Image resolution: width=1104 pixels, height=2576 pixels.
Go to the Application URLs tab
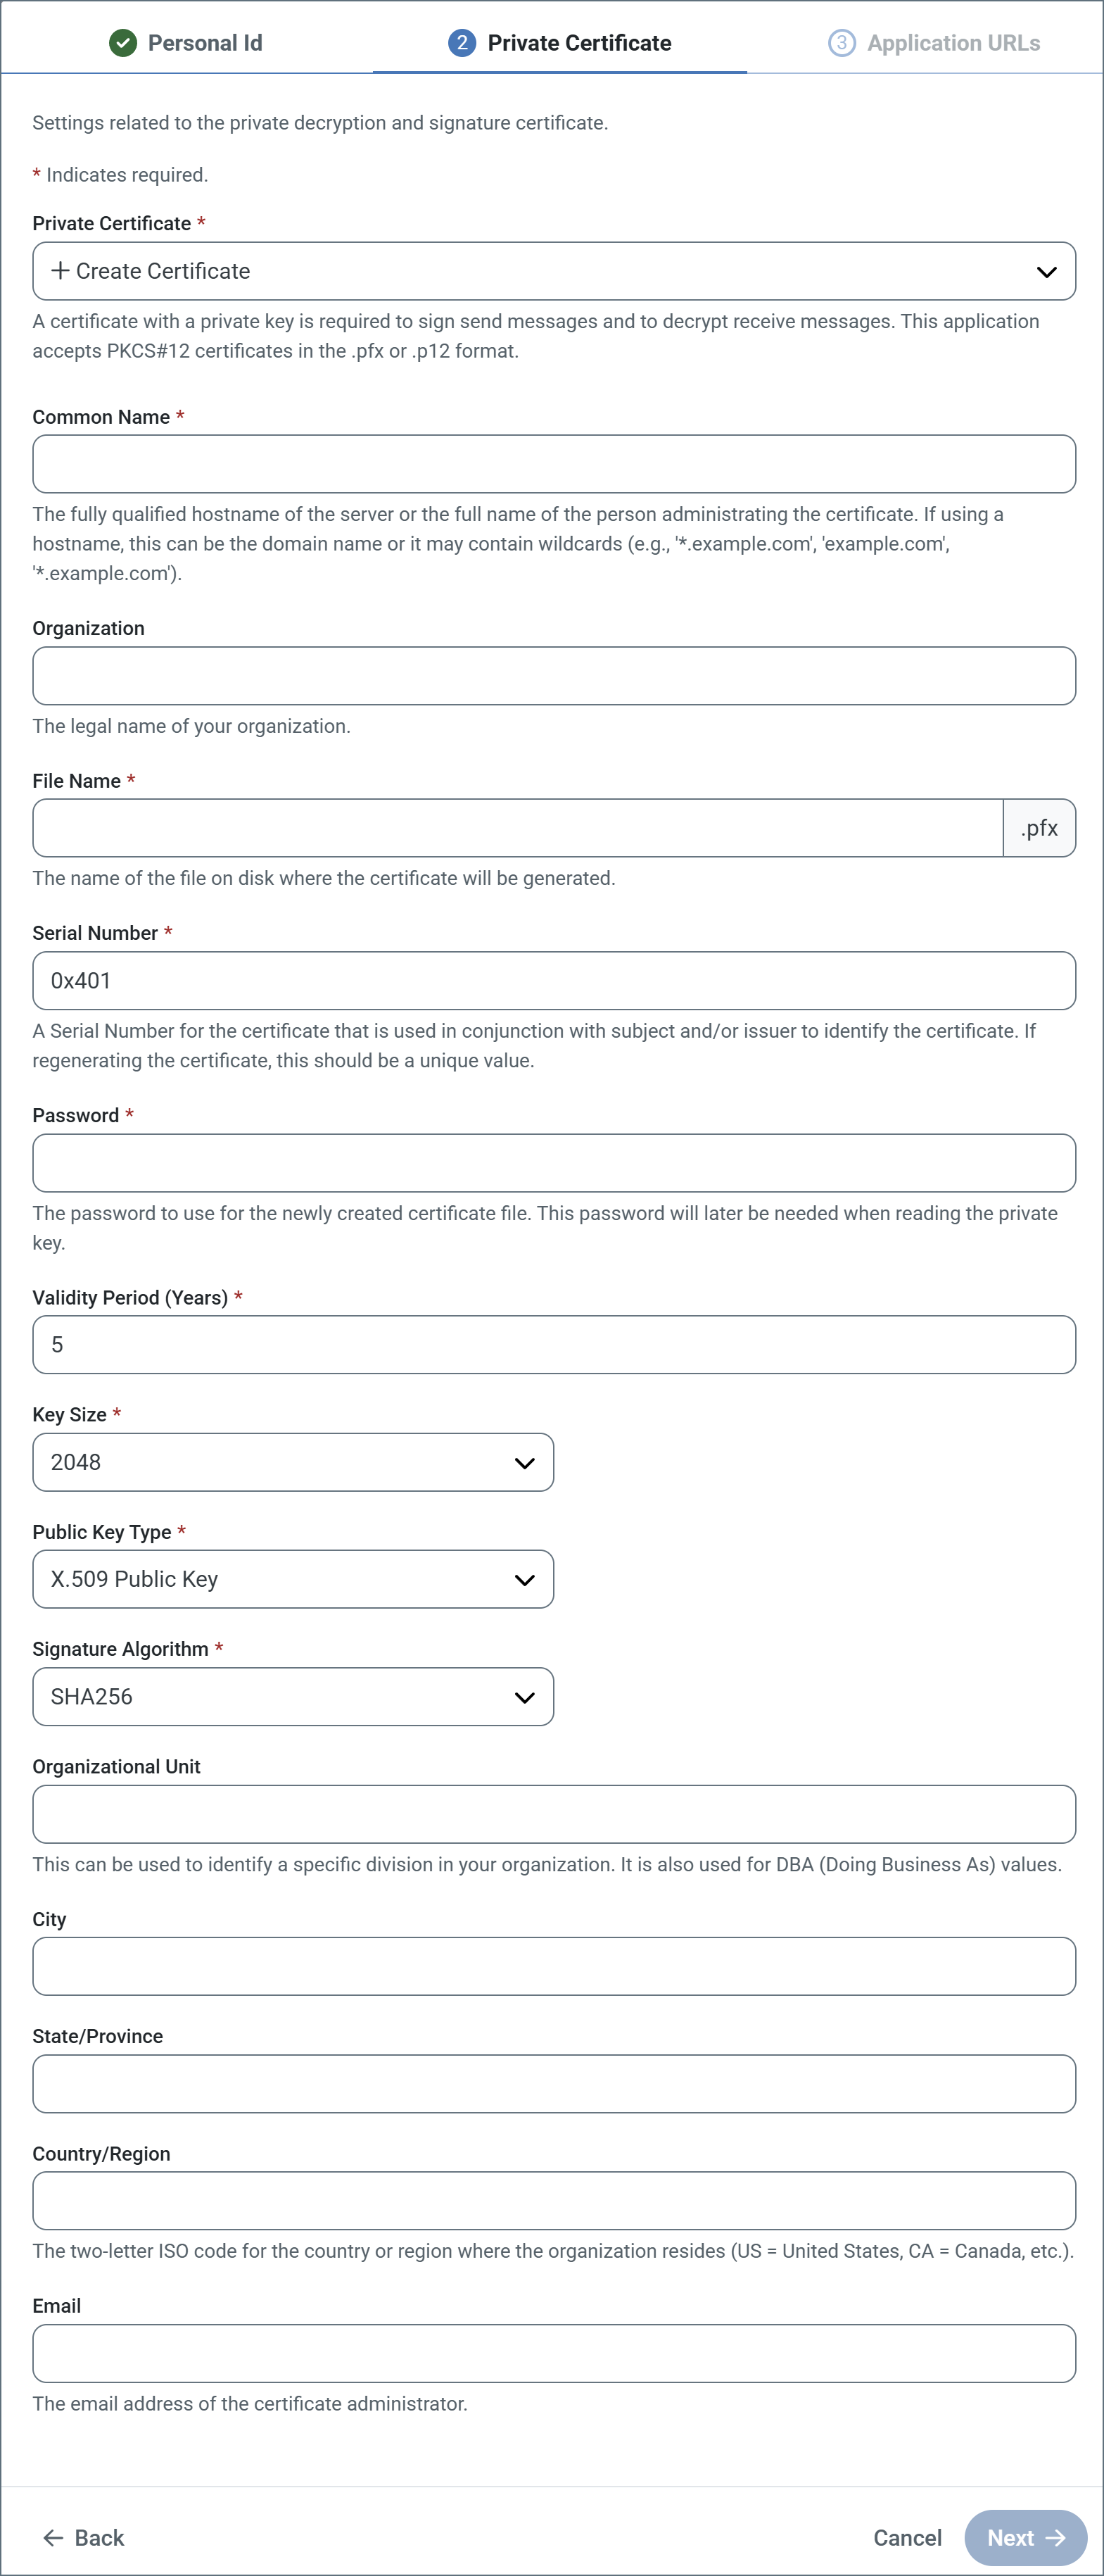pos(934,43)
